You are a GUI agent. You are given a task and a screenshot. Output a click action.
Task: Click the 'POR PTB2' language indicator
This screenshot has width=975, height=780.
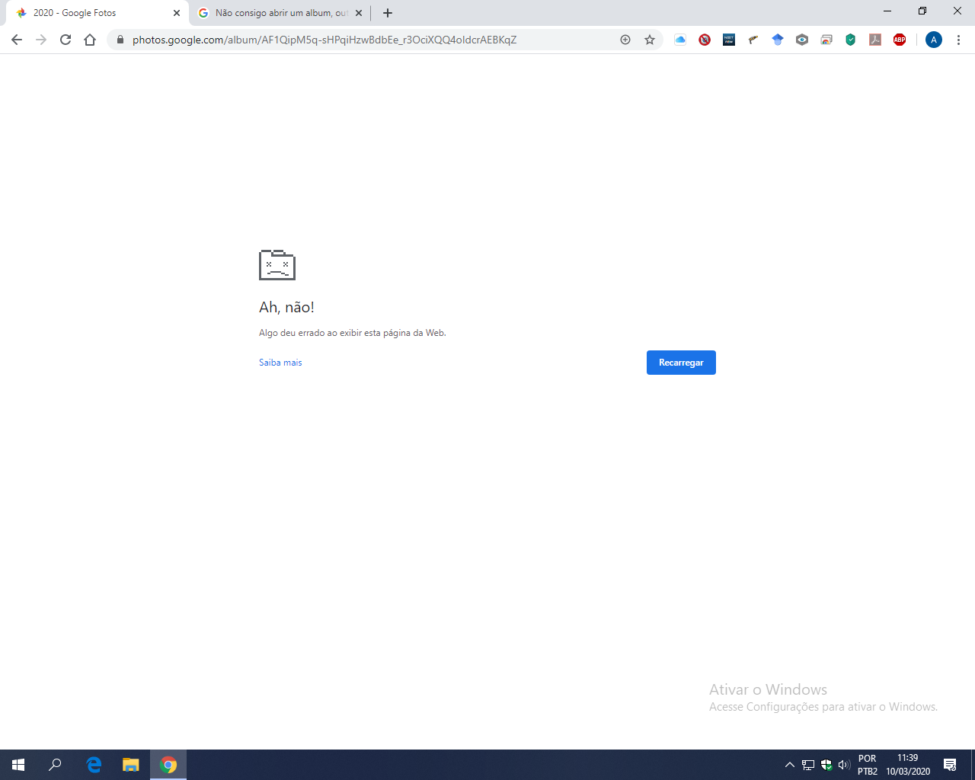[868, 765]
